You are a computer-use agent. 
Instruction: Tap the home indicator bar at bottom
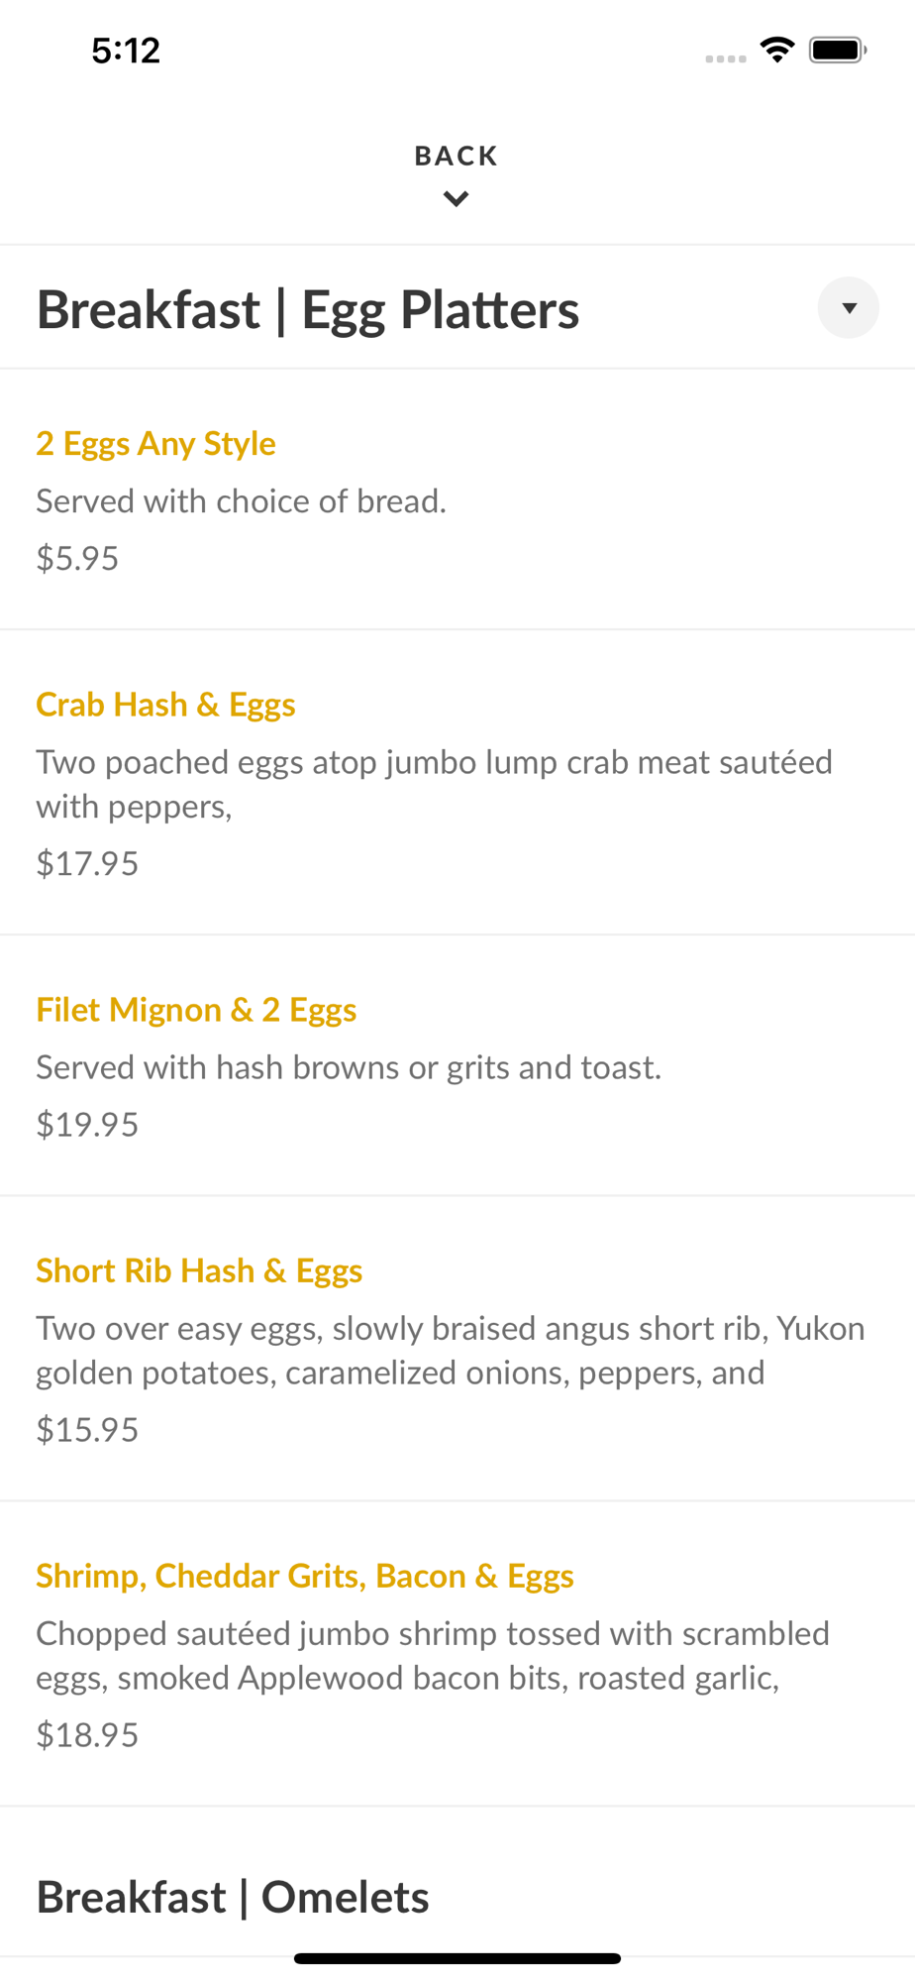point(457,1958)
